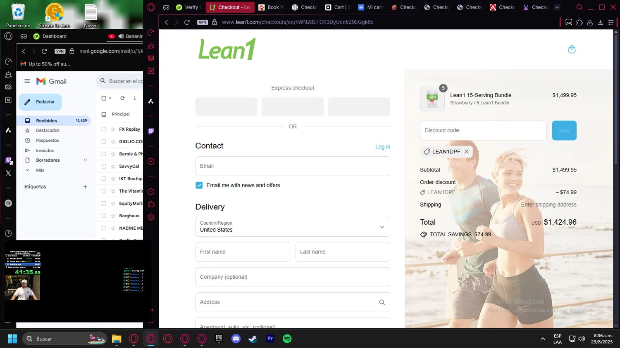Viewport: 620px width, 348px height.
Task: Expand Gmail select-all dropdown arrow
Action: 110,98
